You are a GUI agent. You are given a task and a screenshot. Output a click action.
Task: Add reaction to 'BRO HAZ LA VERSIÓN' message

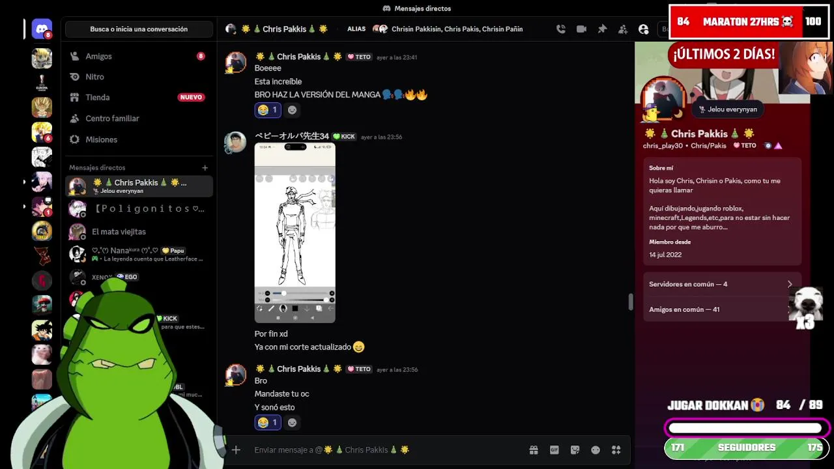[292, 110]
